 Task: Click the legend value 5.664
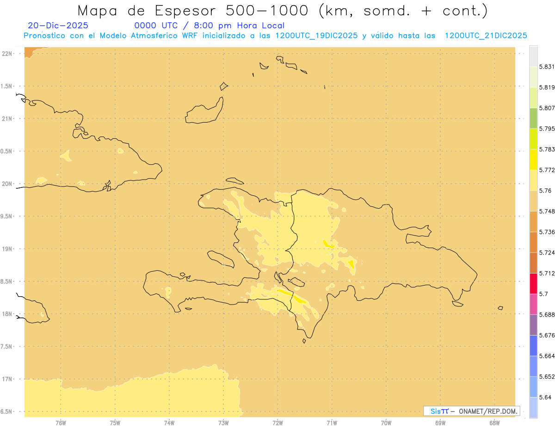(547, 356)
